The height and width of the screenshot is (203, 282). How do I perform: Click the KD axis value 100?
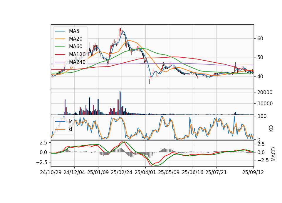[262, 116]
